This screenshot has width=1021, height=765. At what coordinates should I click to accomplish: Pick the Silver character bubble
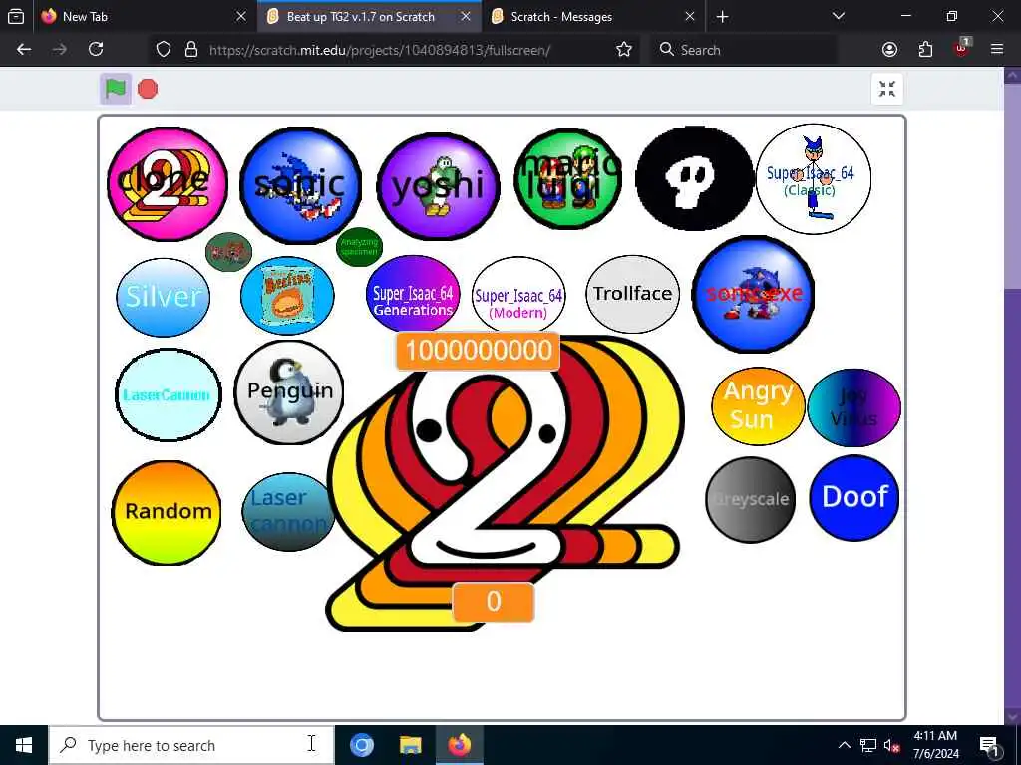point(163,297)
